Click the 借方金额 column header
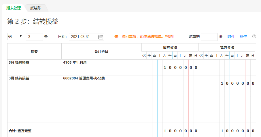This screenshot has height=137, width=261. (x=170, y=47)
